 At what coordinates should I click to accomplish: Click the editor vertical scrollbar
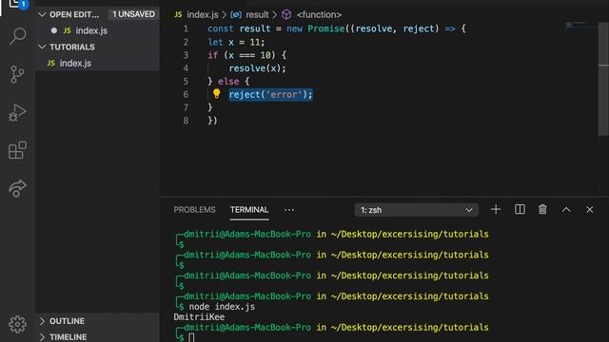(x=603, y=80)
